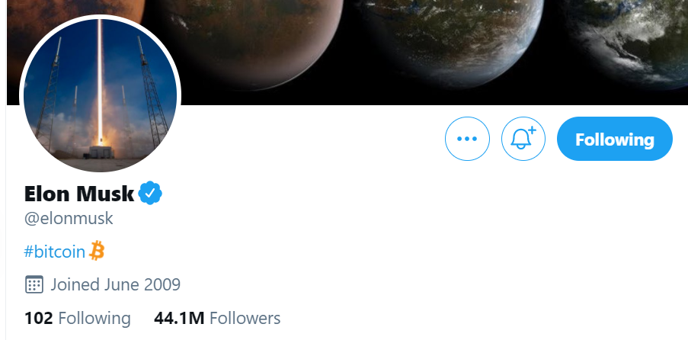
Task: Select the @elonmusk handle text
Action: tap(69, 218)
